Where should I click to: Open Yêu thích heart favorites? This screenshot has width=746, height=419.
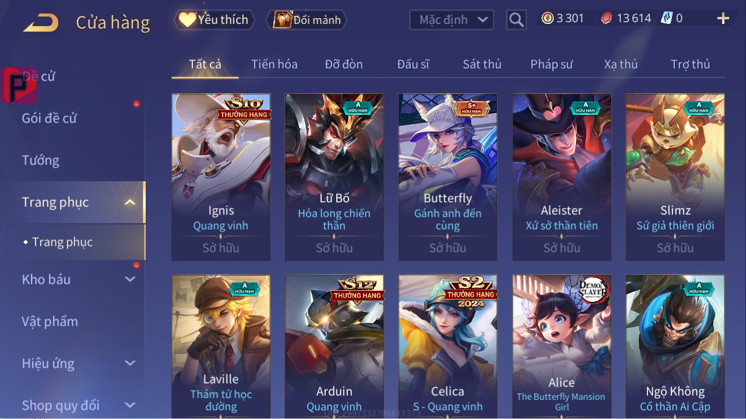(214, 20)
